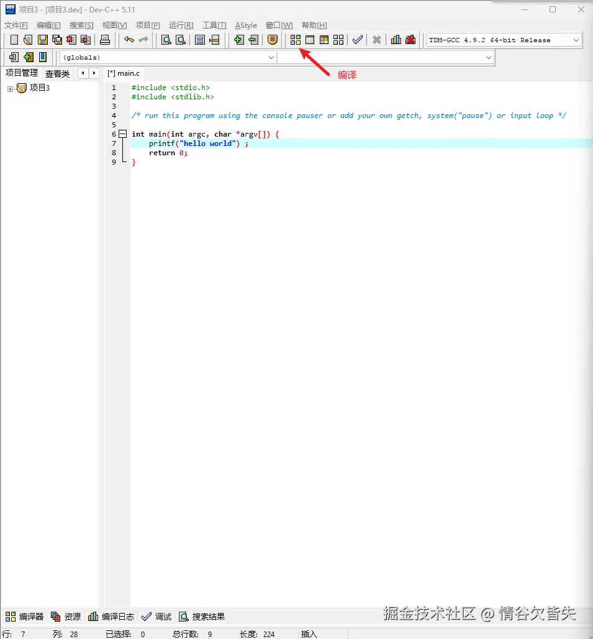The height and width of the screenshot is (639, 593).
Task: Open the 运行[R] menu
Action: (181, 25)
